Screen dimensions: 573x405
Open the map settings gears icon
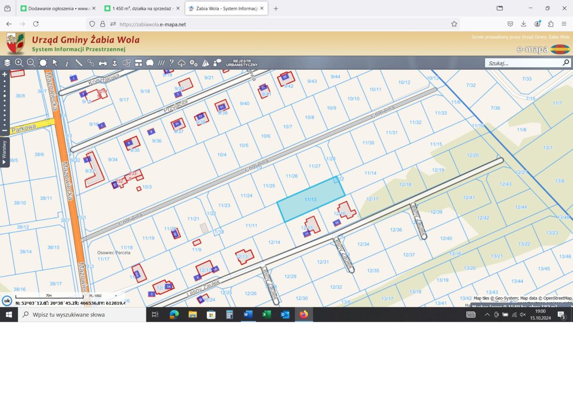coord(193,63)
